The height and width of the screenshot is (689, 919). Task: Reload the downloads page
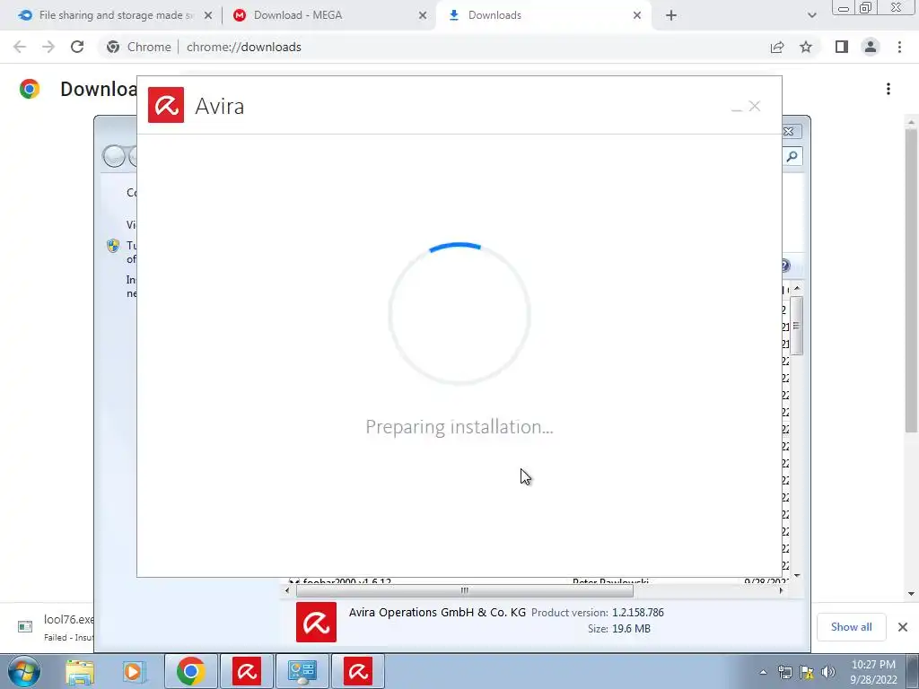(x=77, y=47)
